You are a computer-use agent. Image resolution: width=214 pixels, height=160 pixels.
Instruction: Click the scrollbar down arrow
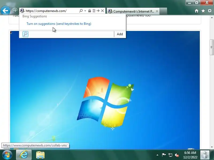212,147
